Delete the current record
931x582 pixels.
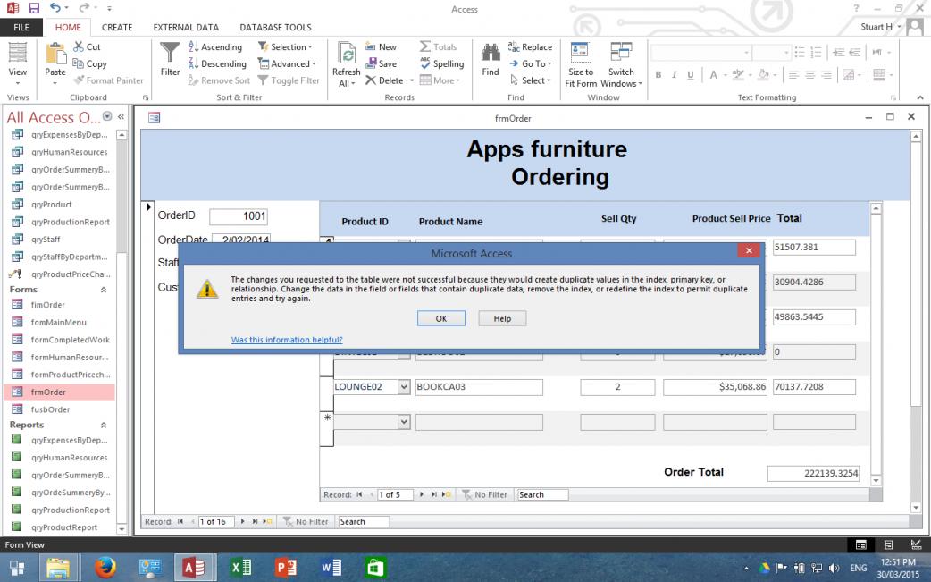385,80
